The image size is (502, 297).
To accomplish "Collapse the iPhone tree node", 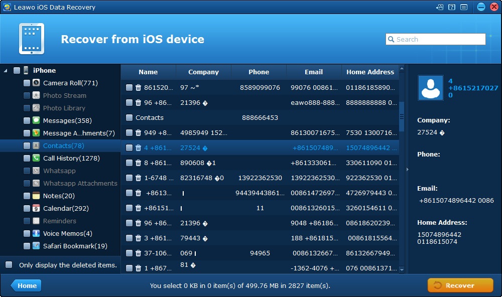I will pos(6,70).
